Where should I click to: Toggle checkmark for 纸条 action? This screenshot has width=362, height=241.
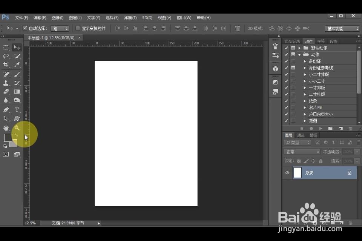286,101
